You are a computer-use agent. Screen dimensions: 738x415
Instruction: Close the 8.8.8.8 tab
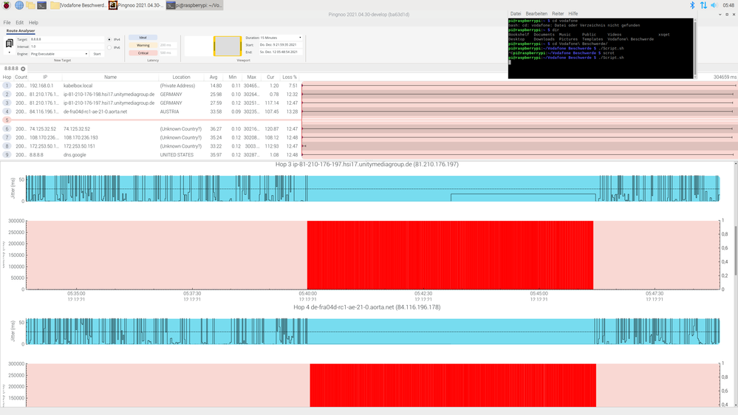pyautogui.click(x=23, y=69)
